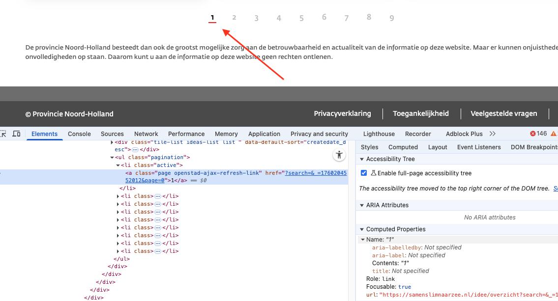Open the Privacyverklaring footer link

(342, 113)
